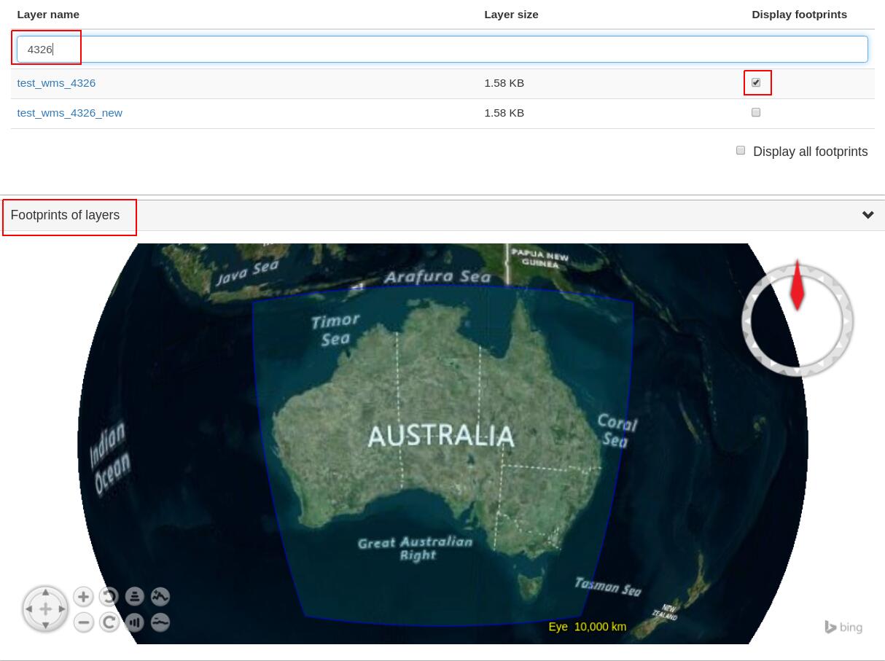
Task: Click the stacked-layers tilt control icon
Action: coord(135,597)
